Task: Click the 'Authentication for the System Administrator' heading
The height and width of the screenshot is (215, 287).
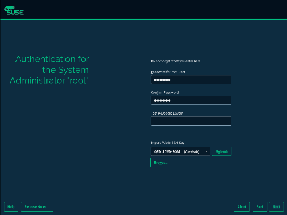Action: click(49, 70)
